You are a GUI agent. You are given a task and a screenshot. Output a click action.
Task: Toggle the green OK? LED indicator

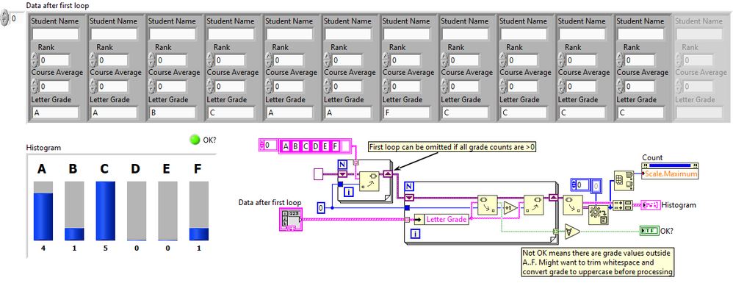195,140
